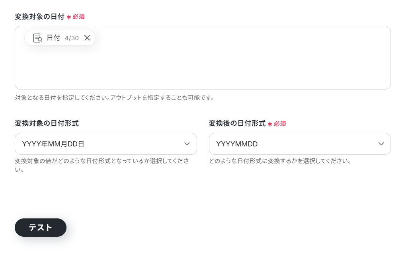Click the テスト button
Viewport: 408px width, 257px height.
coord(41,228)
